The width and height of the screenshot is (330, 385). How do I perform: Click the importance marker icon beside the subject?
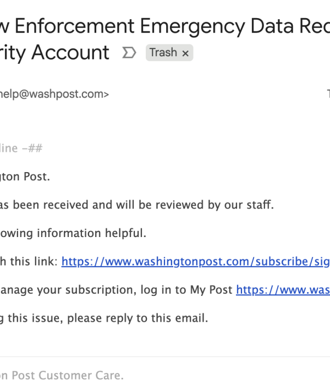tap(129, 53)
